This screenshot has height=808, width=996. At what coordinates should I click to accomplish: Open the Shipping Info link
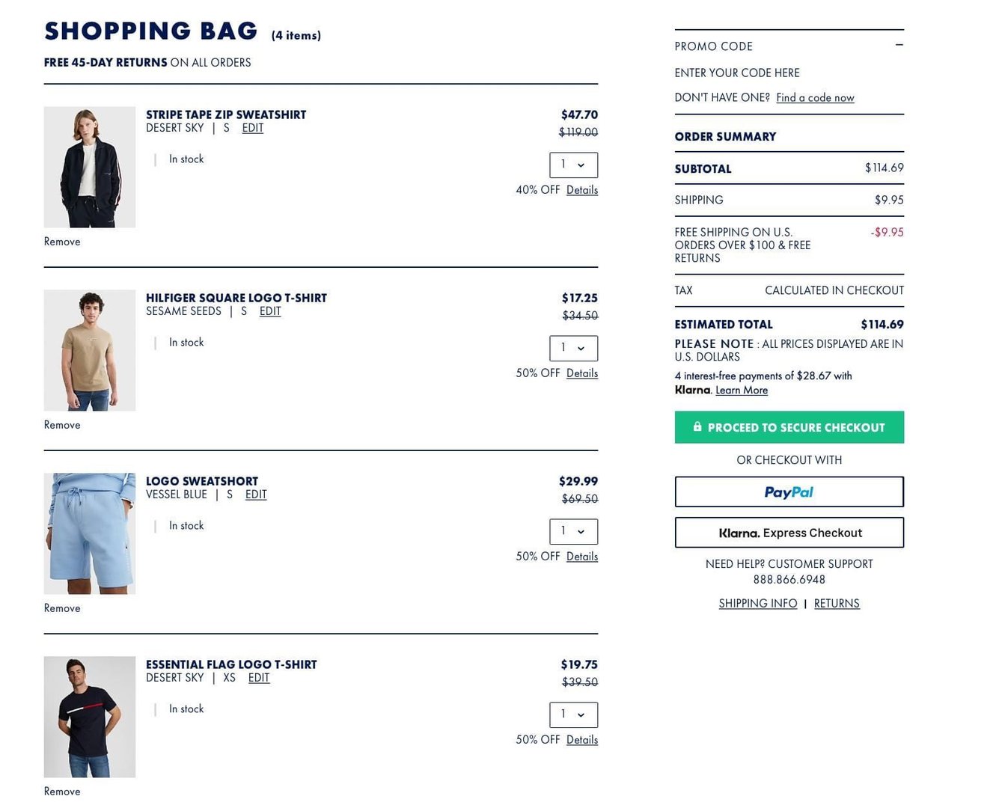click(x=758, y=604)
